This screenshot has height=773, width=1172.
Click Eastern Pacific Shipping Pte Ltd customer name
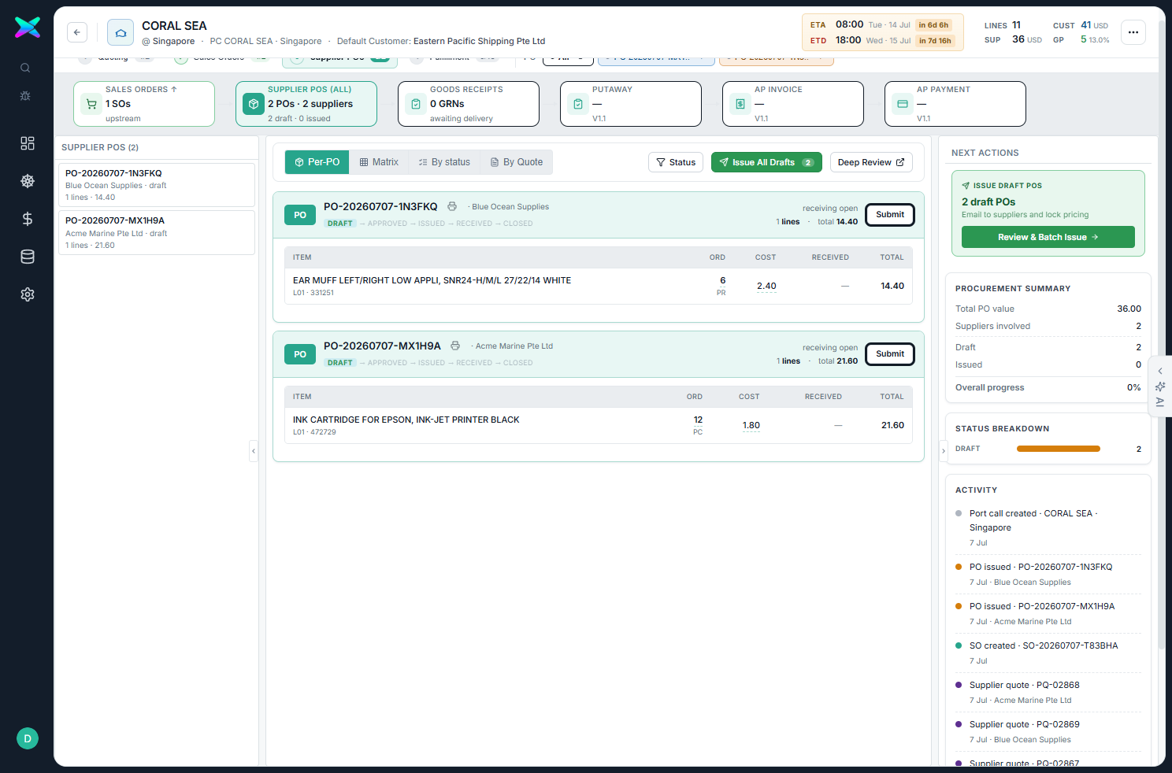click(479, 41)
